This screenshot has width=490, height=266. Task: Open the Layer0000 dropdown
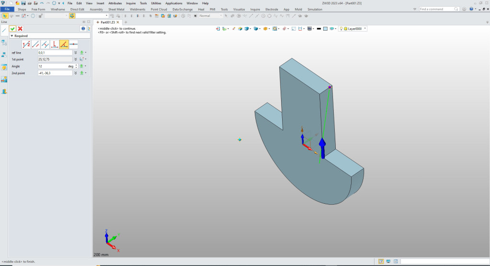(x=365, y=29)
